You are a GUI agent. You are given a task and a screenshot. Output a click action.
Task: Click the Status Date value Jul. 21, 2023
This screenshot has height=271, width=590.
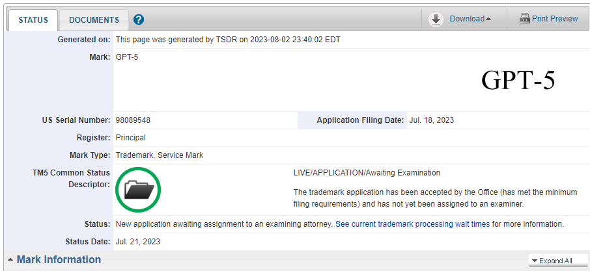point(137,242)
